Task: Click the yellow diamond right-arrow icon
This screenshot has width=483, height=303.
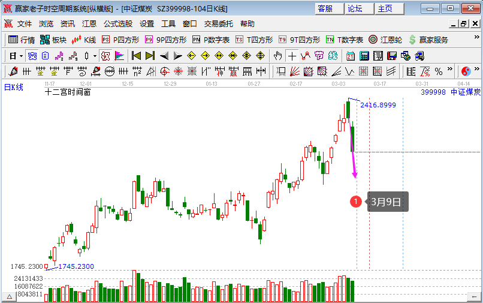Action: tap(205, 56)
